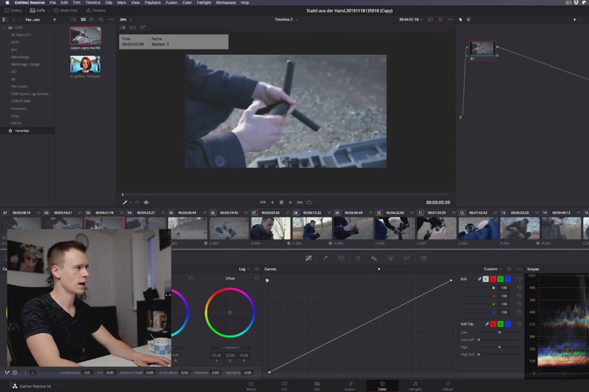Show the Media Pool panel

65,10
